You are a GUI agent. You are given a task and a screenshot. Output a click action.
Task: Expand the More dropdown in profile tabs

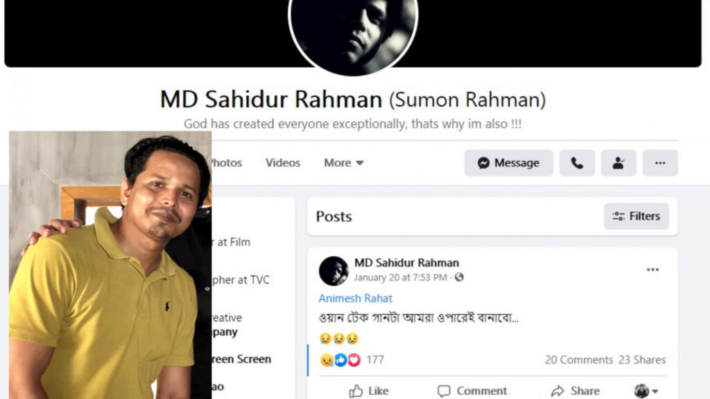(x=344, y=163)
